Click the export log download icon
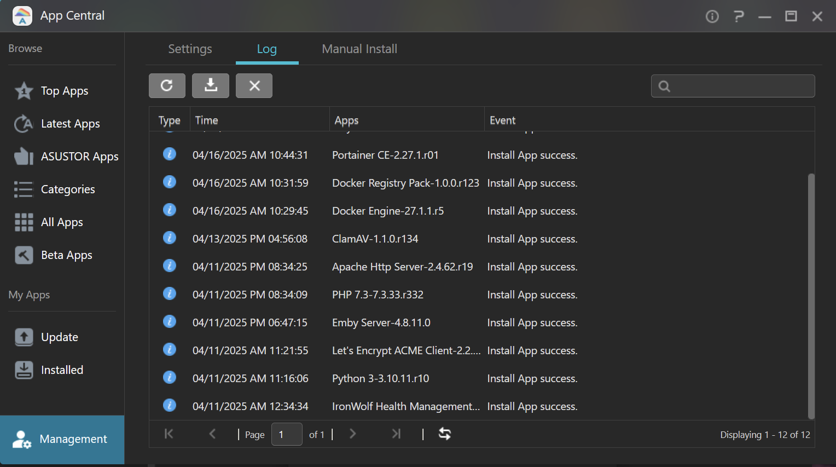This screenshot has width=836, height=467. pos(211,86)
